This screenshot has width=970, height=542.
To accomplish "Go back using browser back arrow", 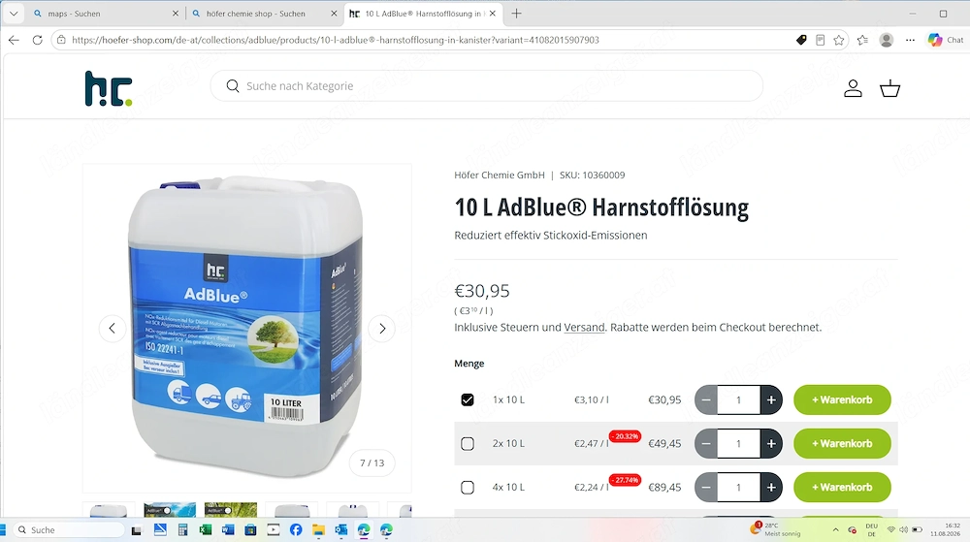I will (14, 40).
